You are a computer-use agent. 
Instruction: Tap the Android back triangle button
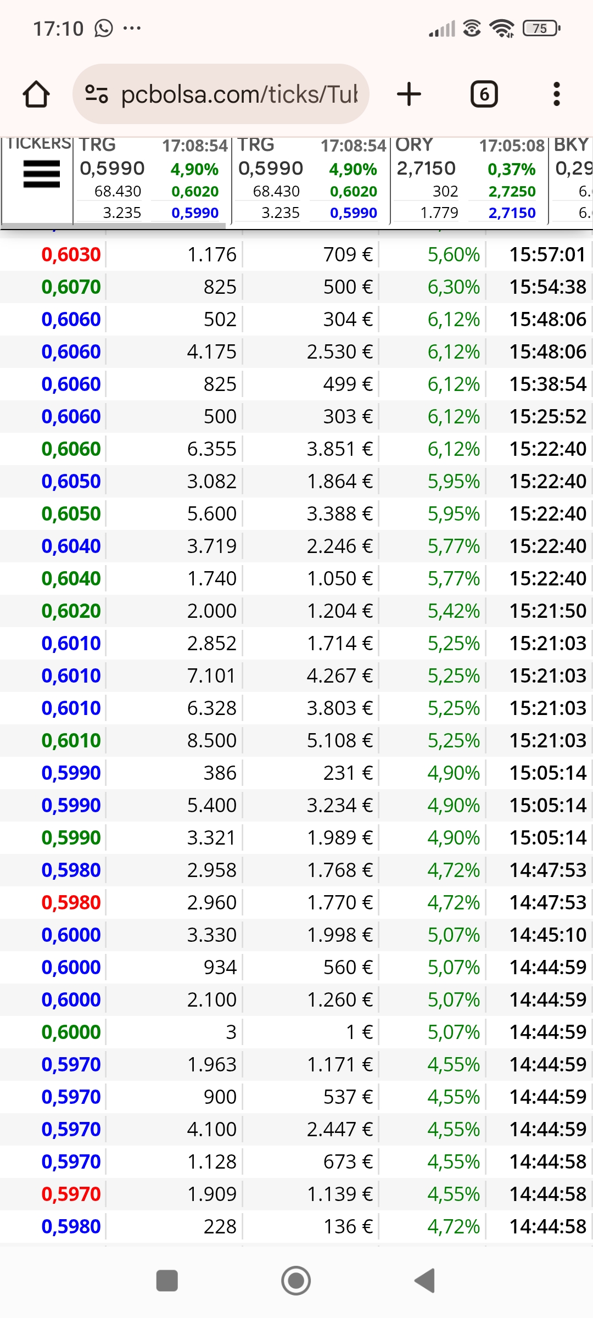(424, 1281)
